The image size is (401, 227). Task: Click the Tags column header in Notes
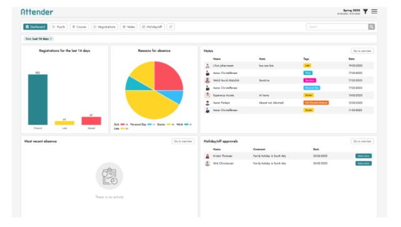click(306, 59)
